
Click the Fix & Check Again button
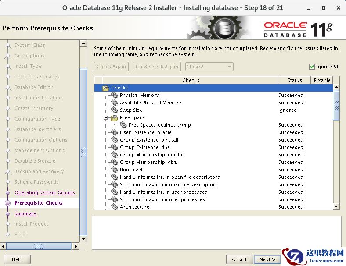[157, 67]
